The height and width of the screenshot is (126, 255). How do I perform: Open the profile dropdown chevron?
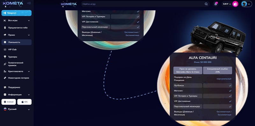pyautogui.click(x=249, y=4)
